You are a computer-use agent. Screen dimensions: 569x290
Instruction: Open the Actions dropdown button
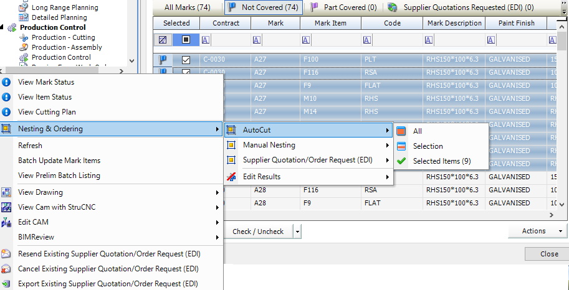(x=537, y=231)
